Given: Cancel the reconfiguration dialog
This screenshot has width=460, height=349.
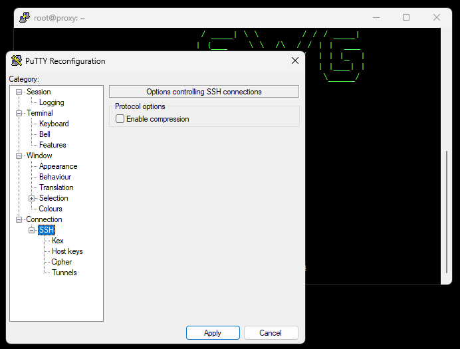Looking at the screenshot, I should click(271, 333).
